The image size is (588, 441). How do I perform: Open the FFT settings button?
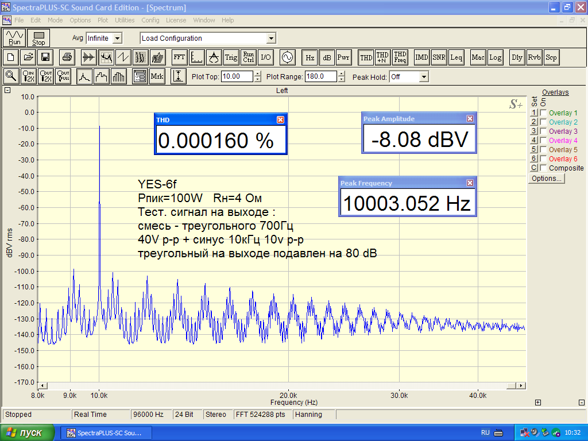point(179,57)
